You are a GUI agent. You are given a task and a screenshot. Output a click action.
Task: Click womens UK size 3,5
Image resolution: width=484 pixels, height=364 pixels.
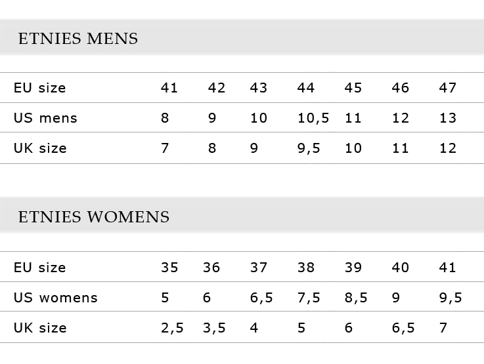[x=214, y=328]
